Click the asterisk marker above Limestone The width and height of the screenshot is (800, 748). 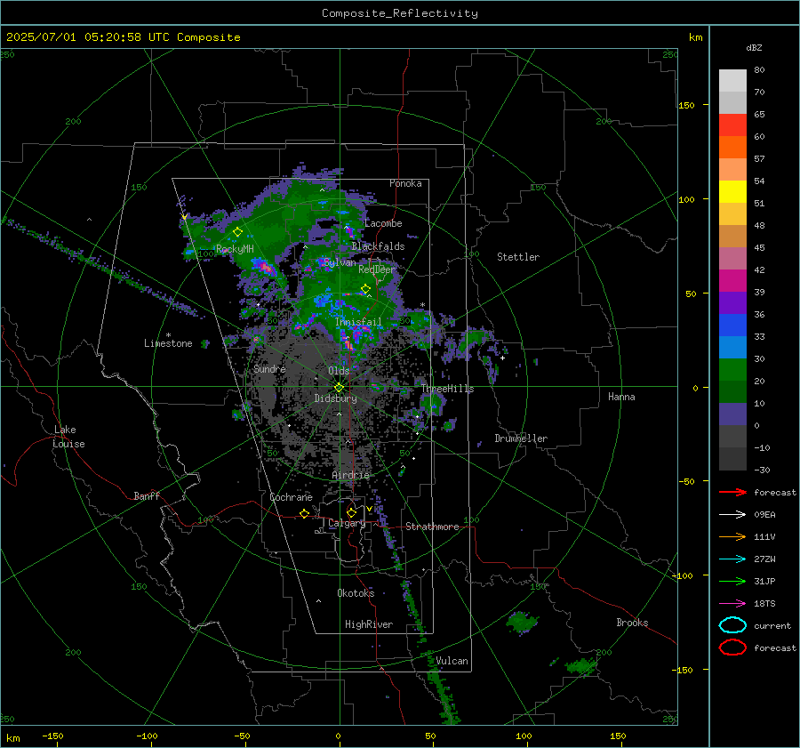(x=168, y=335)
